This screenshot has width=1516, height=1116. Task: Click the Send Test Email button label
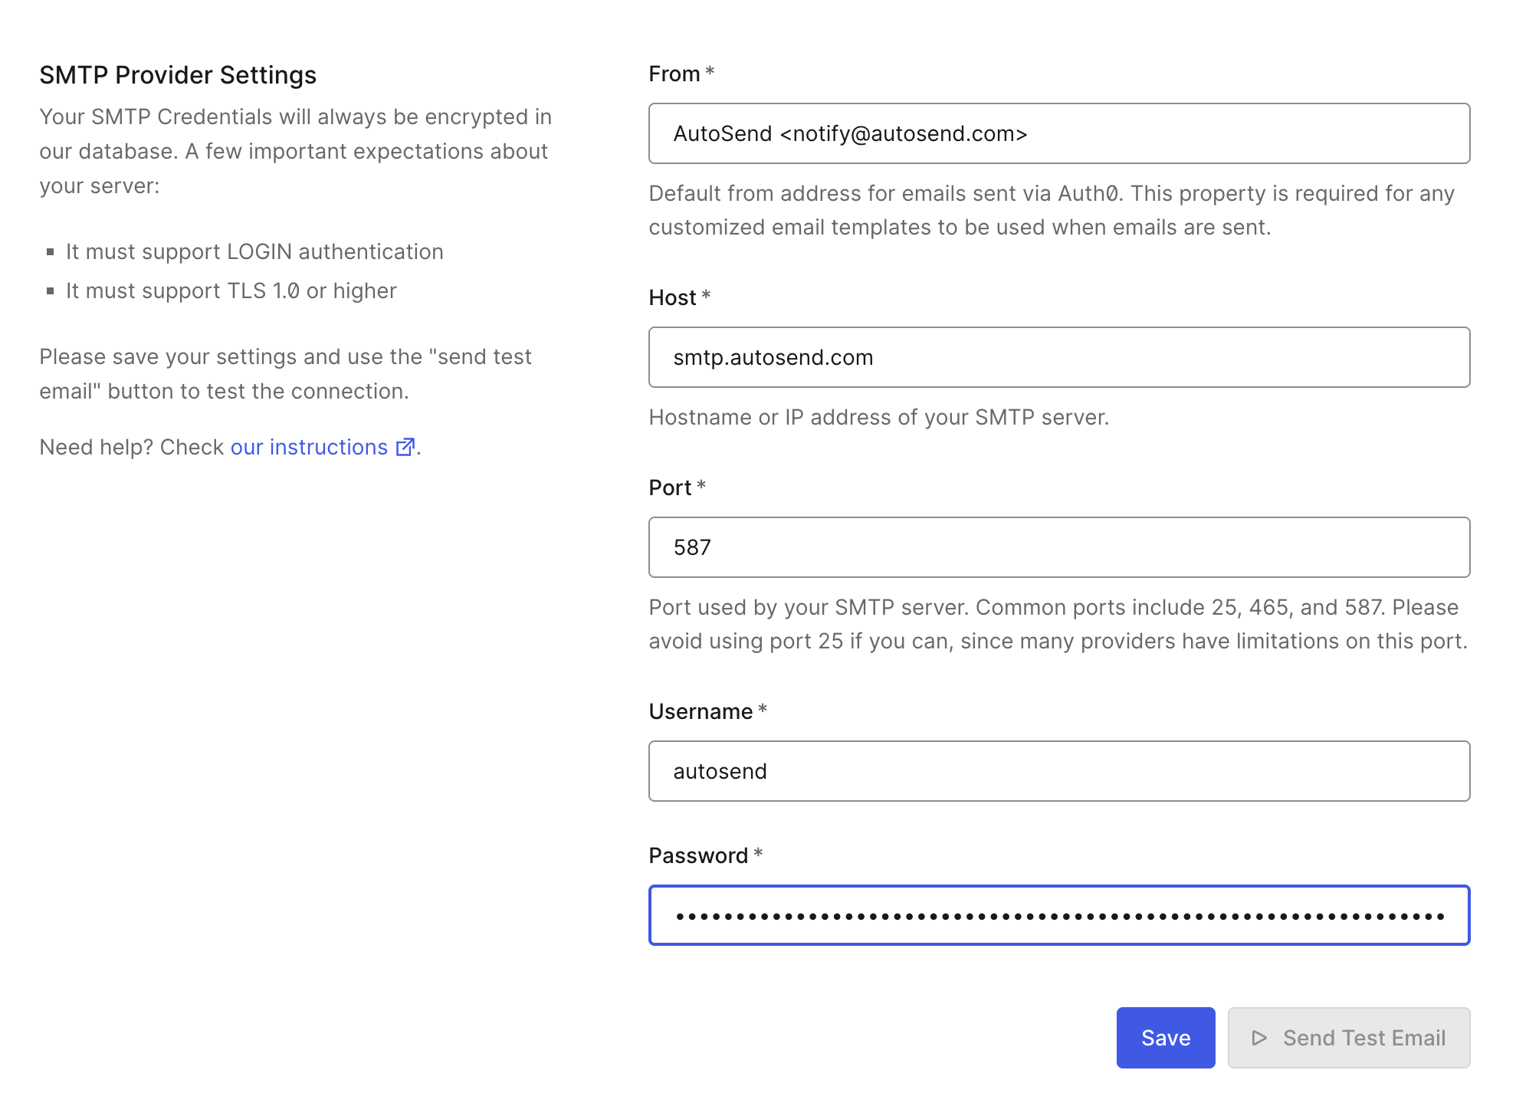[1363, 1038]
